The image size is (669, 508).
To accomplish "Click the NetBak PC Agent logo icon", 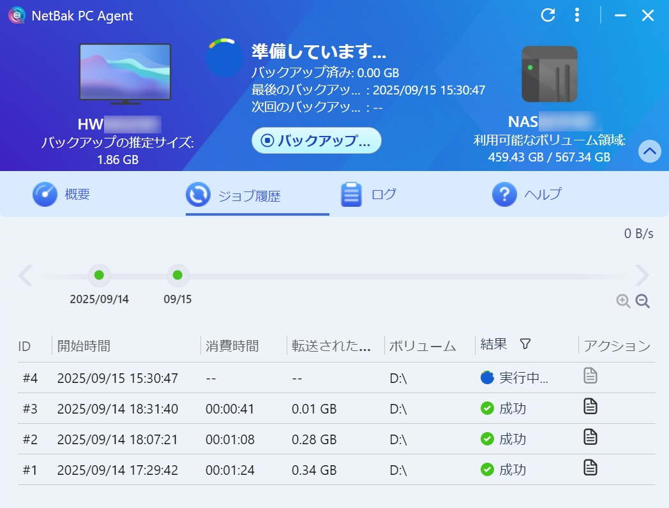I will click(17, 15).
